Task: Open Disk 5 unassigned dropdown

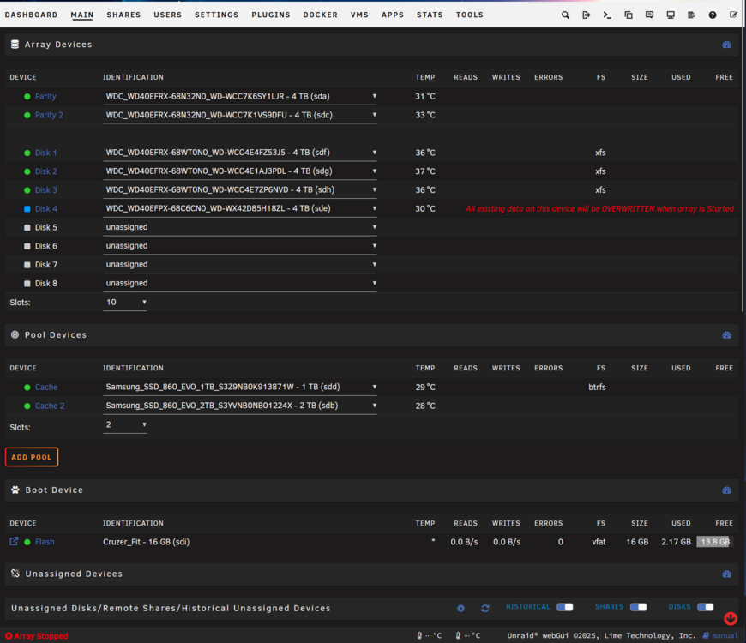Action: point(240,227)
